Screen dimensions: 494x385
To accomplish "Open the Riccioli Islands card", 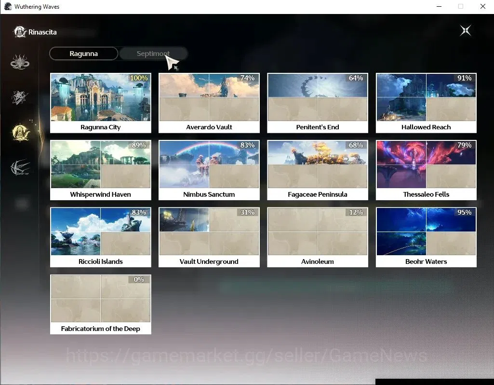I will (101, 237).
